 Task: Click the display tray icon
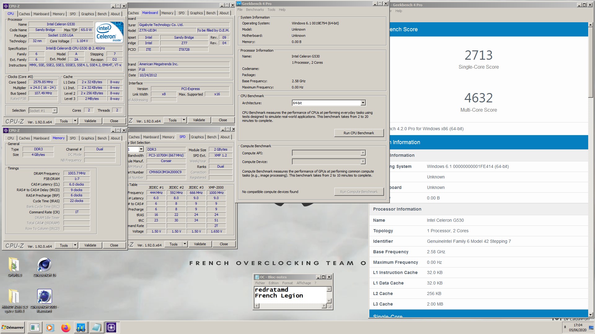pyautogui.click(x=591, y=328)
